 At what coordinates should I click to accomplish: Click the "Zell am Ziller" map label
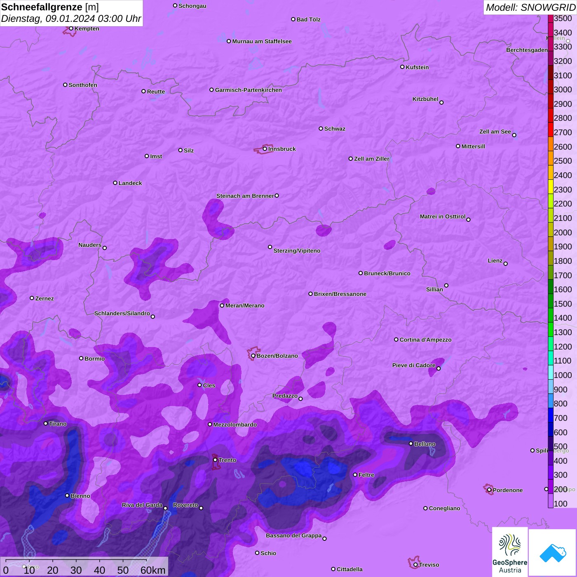372,159
